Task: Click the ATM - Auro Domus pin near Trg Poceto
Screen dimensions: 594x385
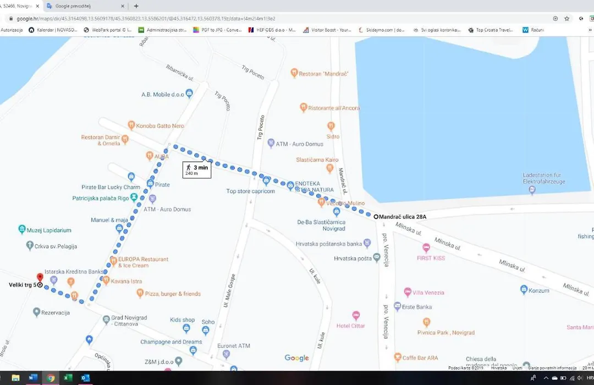Action: [x=271, y=143]
